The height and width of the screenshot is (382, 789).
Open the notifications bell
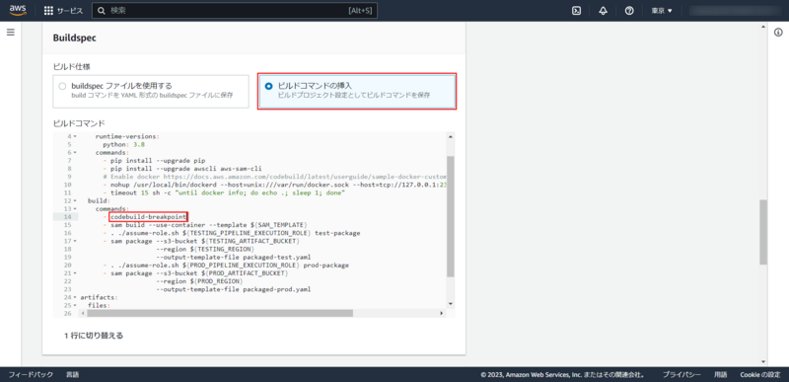point(603,11)
